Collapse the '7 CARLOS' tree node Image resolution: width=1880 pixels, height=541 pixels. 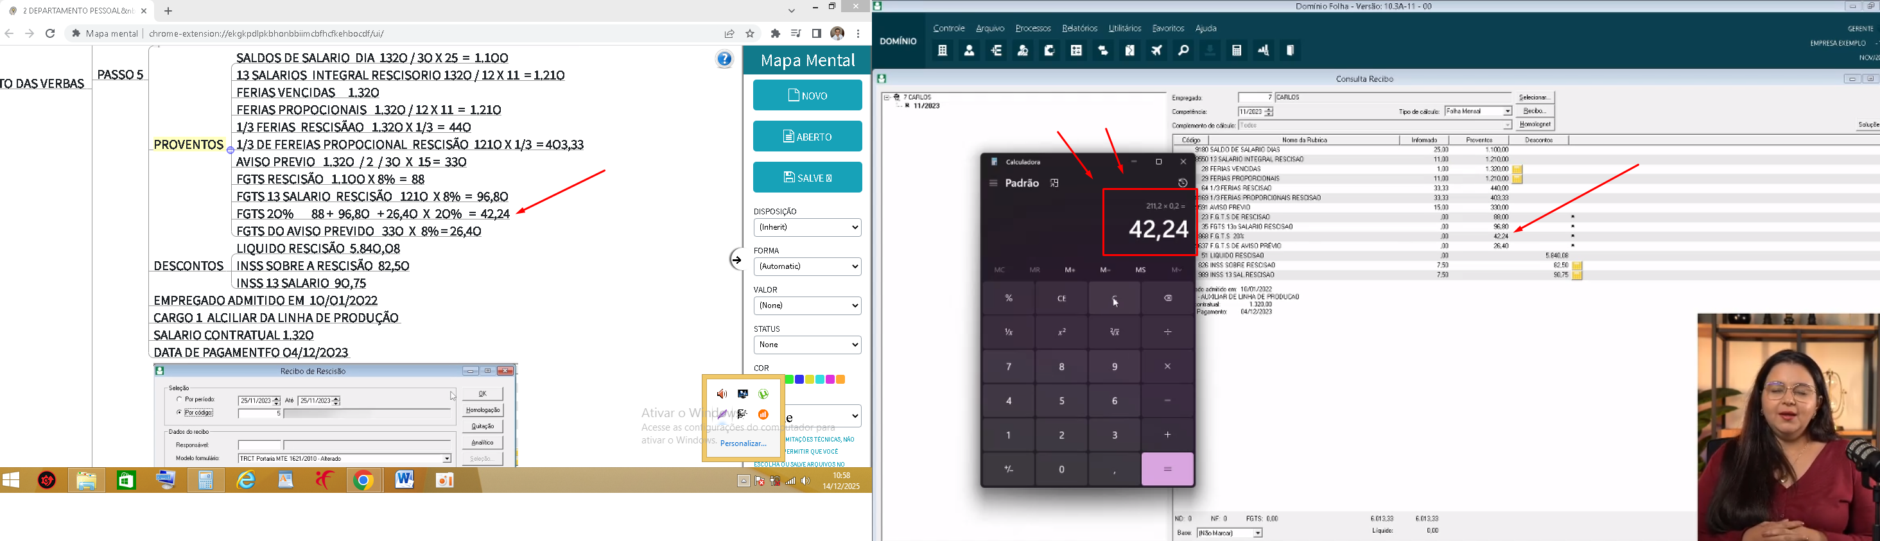(887, 97)
